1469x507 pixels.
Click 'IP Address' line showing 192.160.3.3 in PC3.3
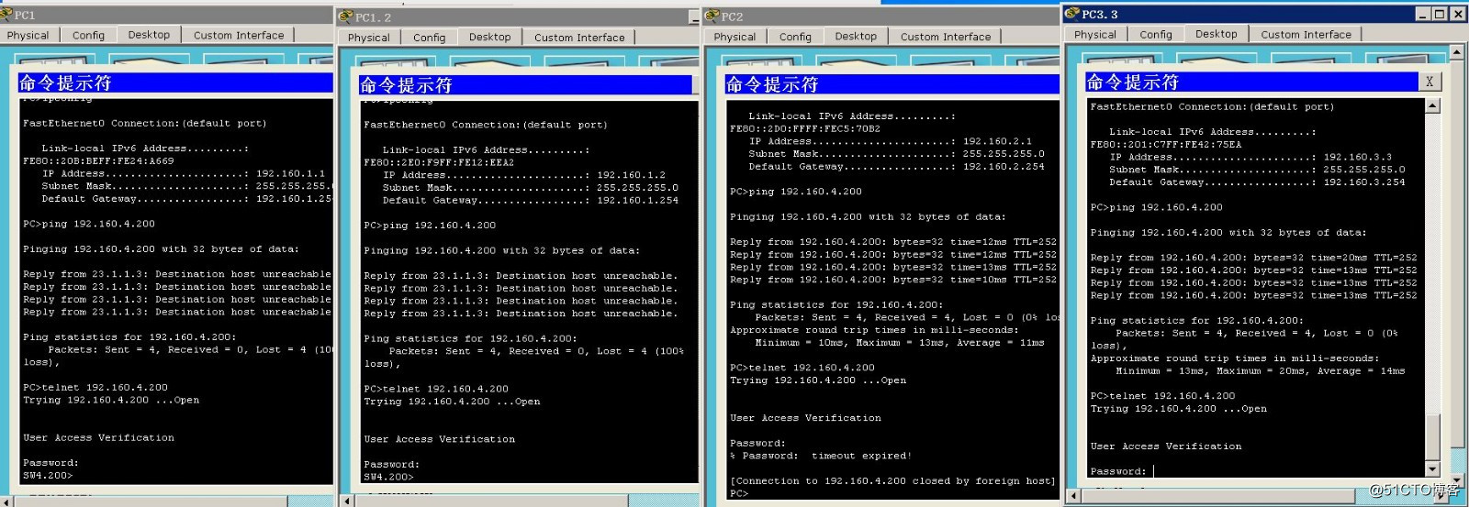[1250, 157]
